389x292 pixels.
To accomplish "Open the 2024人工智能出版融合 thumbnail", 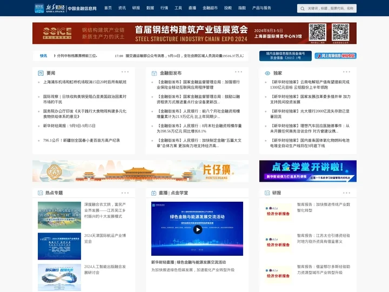I will coord(59,277).
